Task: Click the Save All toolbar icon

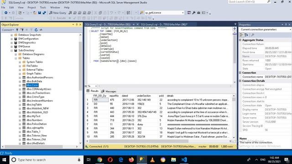Action: [44, 13]
